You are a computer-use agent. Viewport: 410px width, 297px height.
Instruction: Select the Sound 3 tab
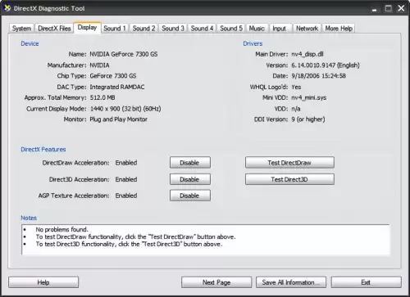tap(173, 29)
